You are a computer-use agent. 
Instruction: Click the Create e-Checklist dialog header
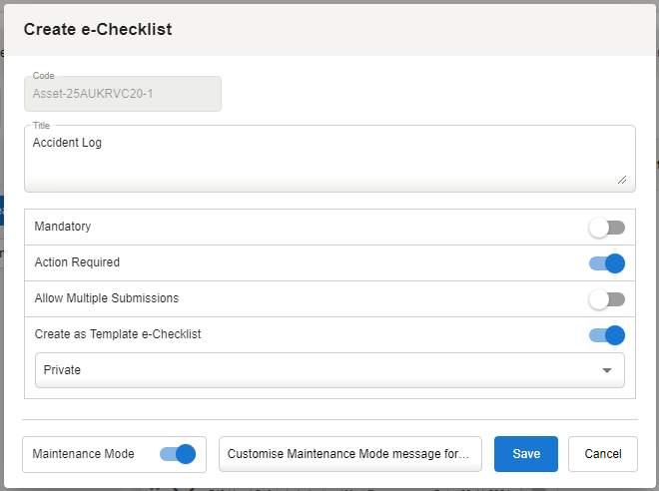[98, 30]
